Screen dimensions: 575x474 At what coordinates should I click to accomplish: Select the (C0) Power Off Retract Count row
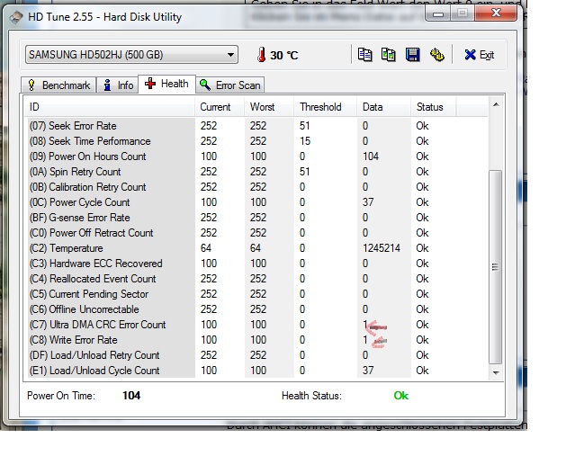(256, 233)
